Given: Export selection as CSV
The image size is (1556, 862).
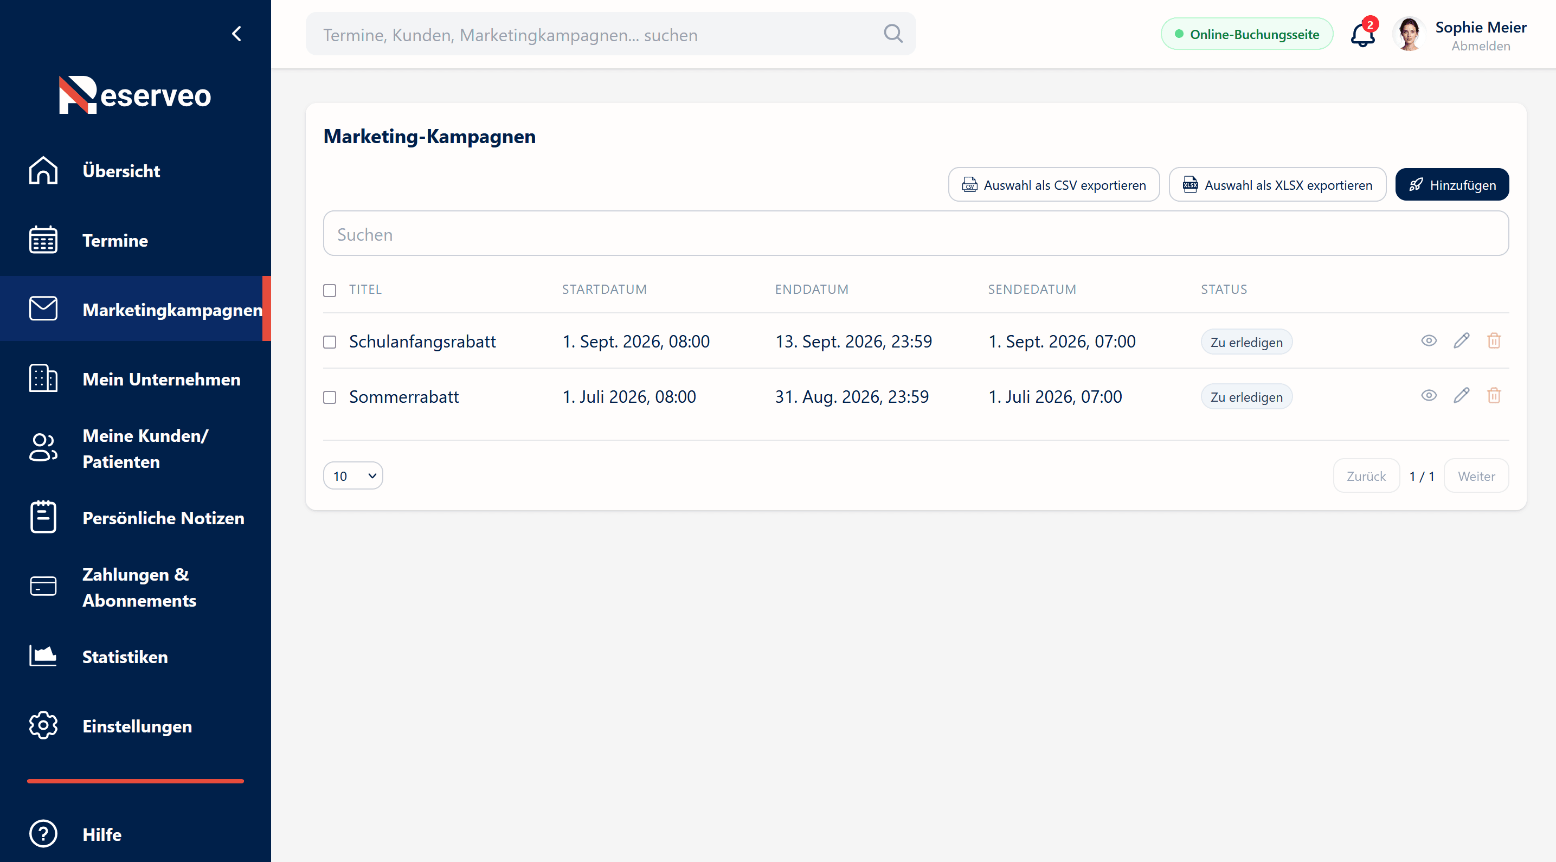Looking at the screenshot, I should (x=1053, y=184).
